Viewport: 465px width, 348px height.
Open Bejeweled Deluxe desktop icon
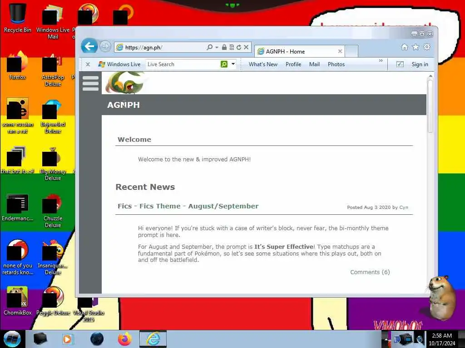coord(53,116)
